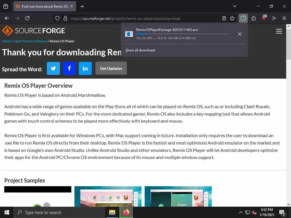Click the SourceForge logo

point(34,31)
